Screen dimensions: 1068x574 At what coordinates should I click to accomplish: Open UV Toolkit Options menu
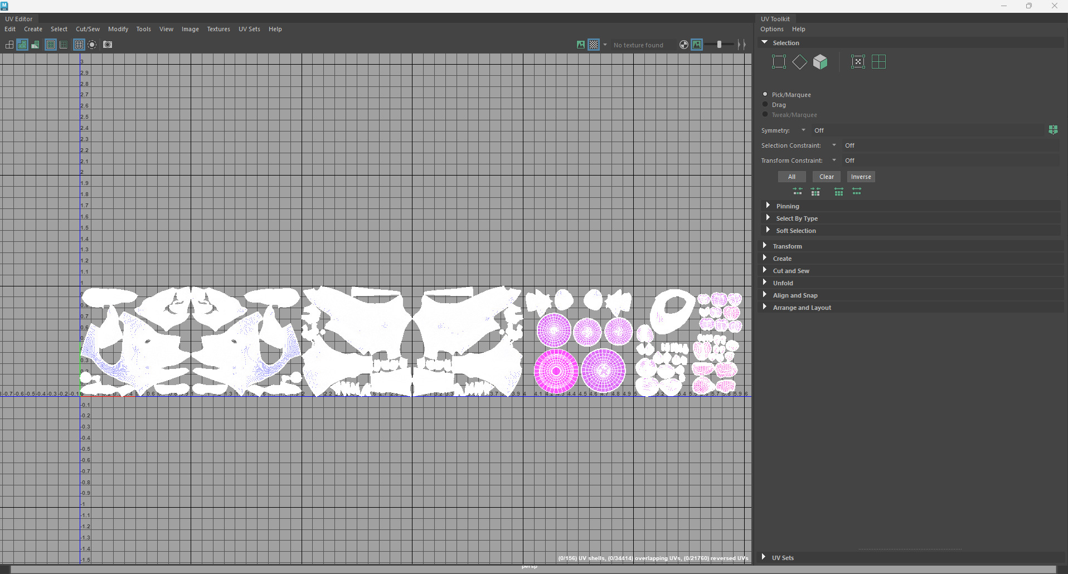click(772, 29)
